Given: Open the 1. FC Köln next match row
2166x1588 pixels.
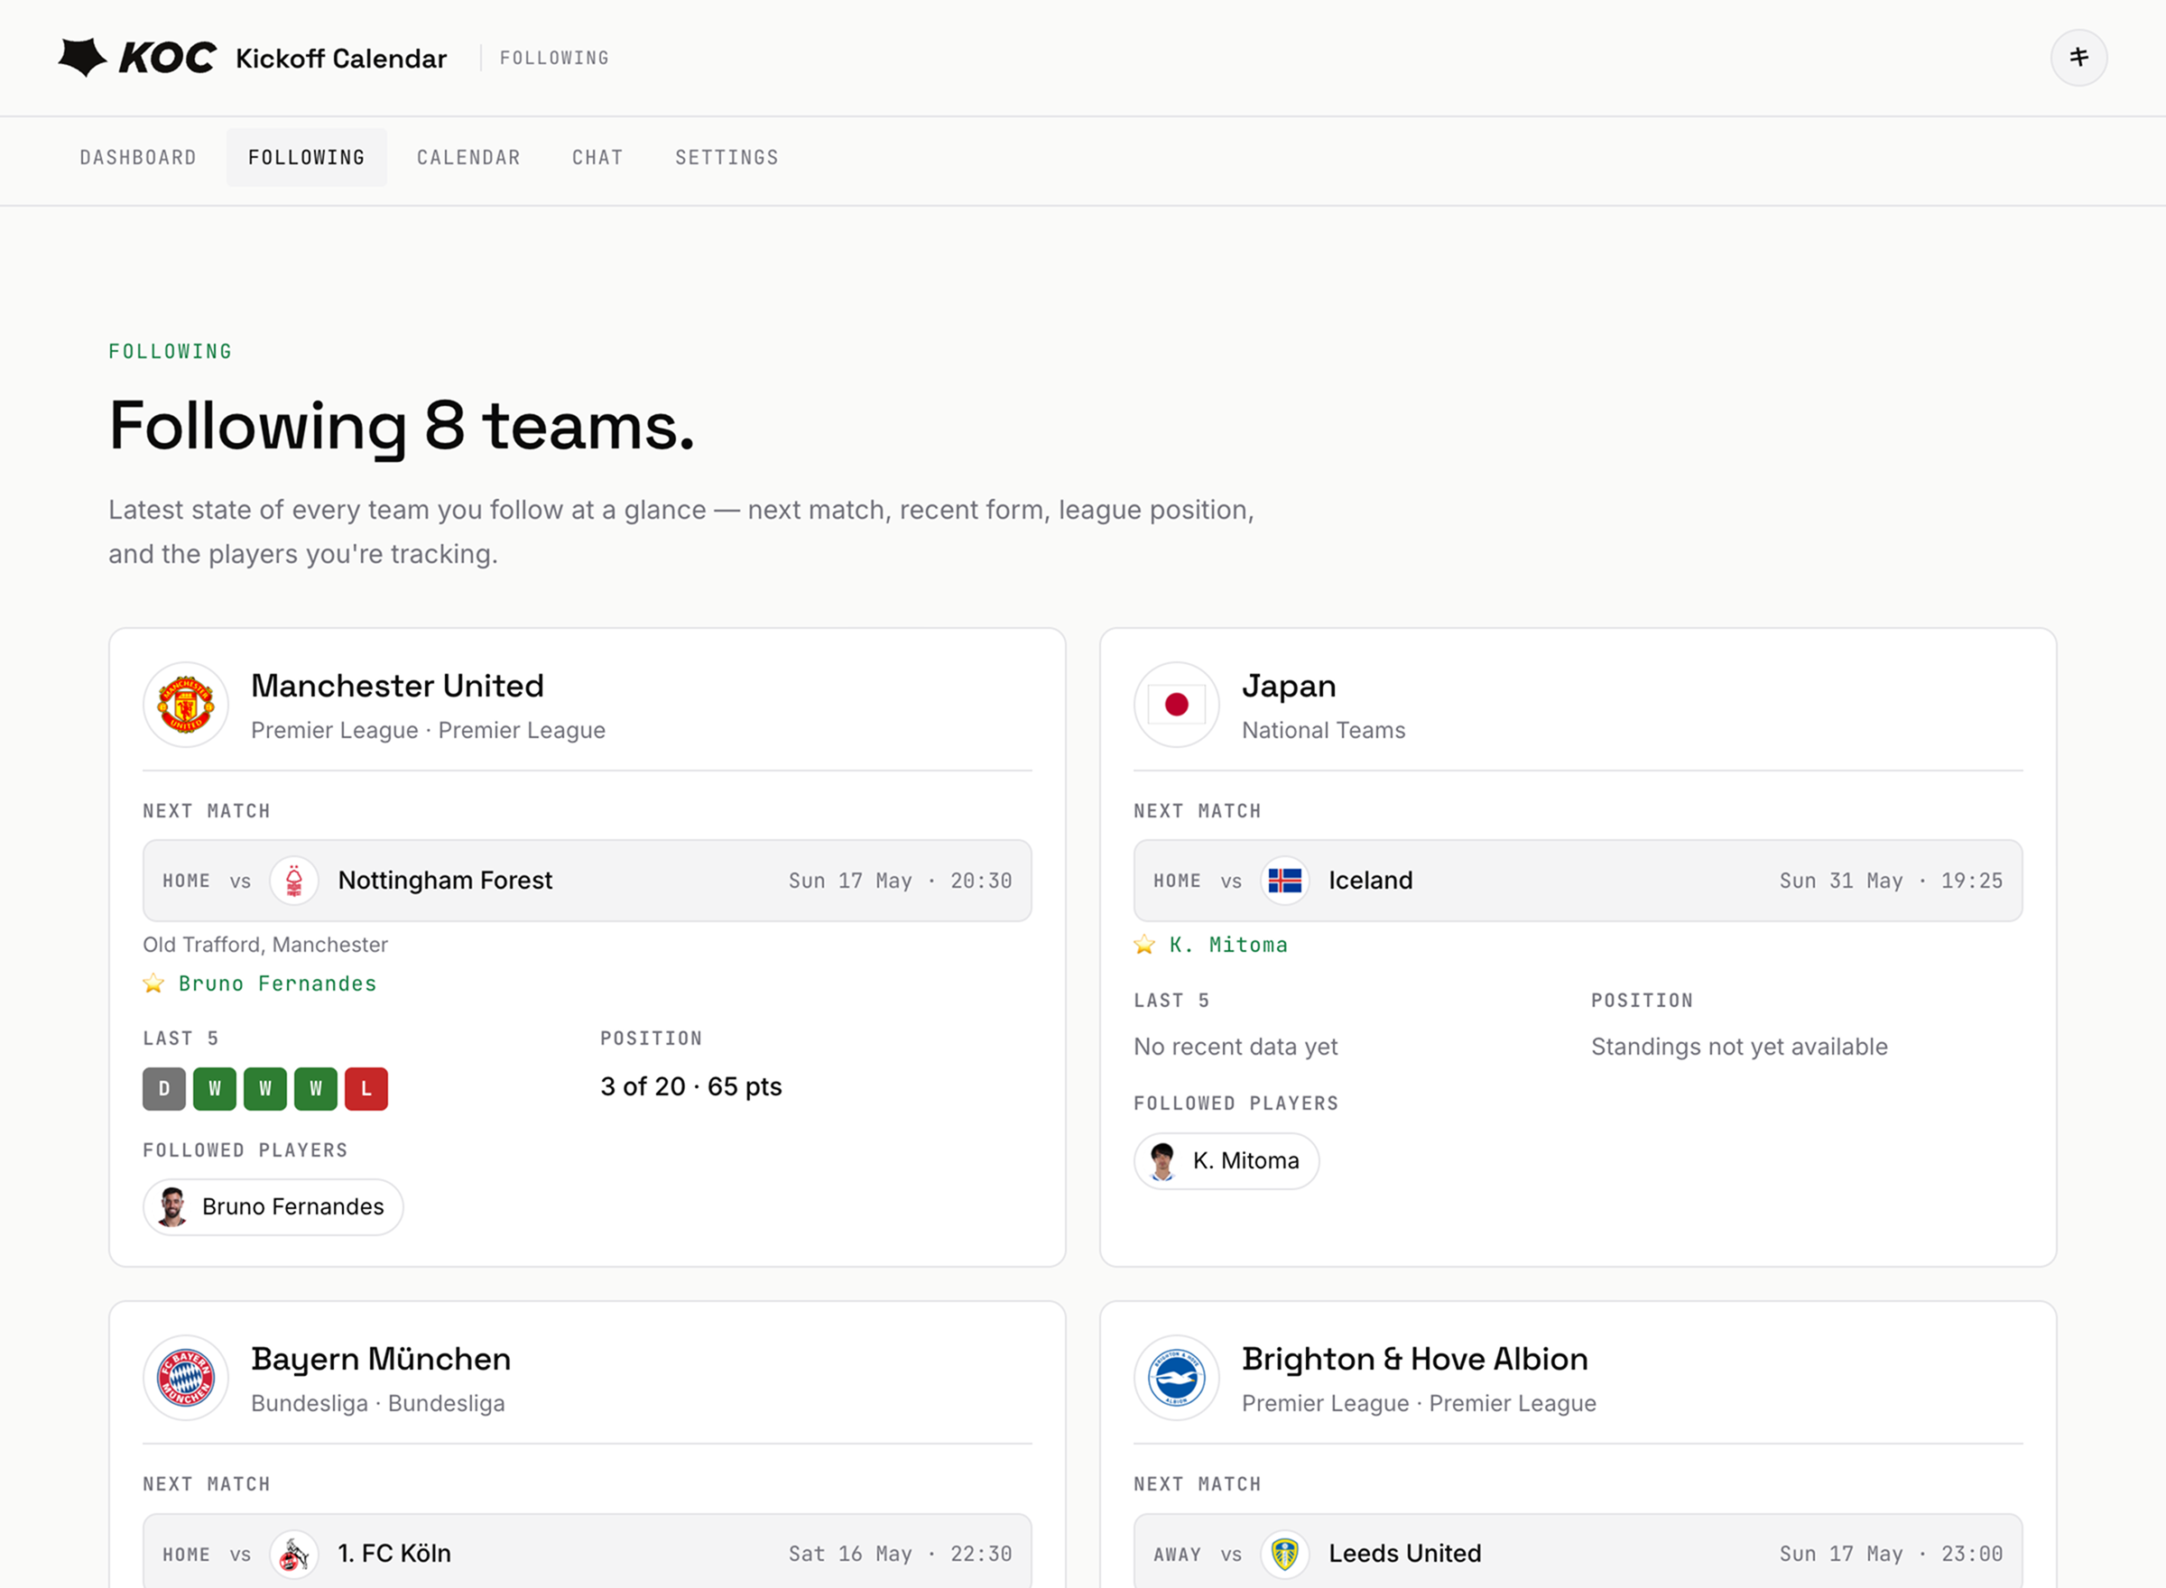Looking at the screenshot, I should 588,1550.
